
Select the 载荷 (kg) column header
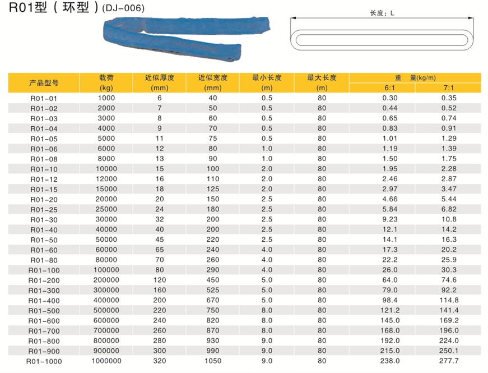[x=106, y=82]
